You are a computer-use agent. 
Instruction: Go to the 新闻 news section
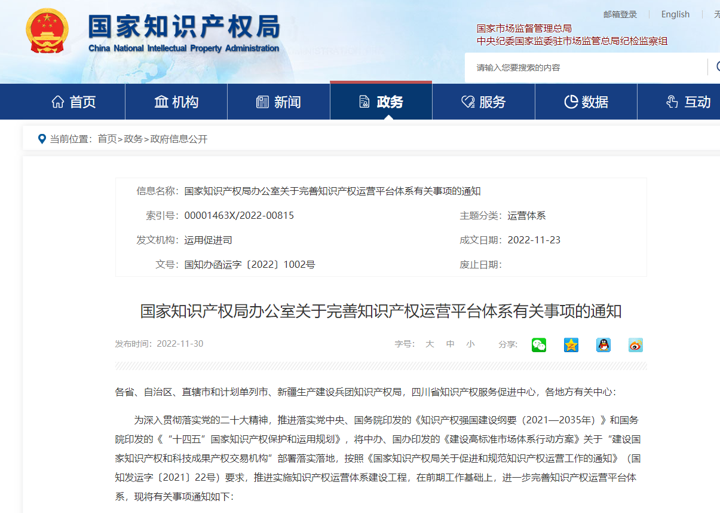pos(278,102)
